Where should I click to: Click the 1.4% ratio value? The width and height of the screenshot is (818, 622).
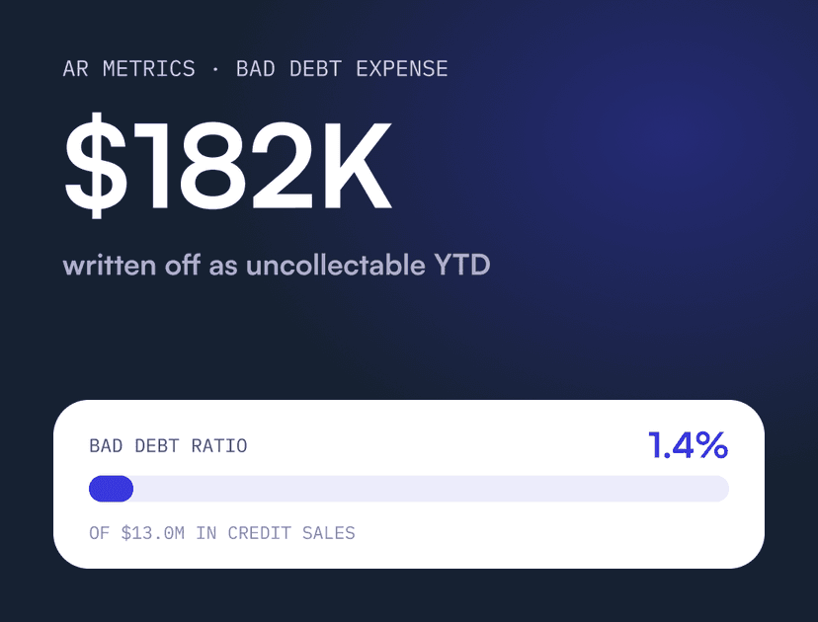tap(689, 445)
